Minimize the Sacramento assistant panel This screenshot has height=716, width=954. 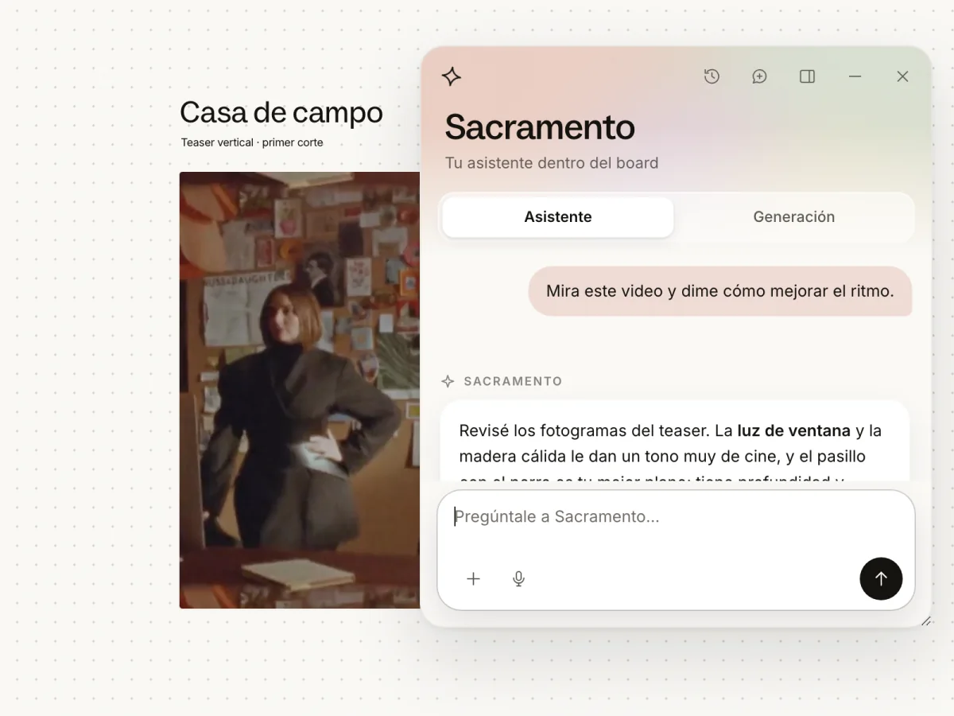click(x=855, y=76)
